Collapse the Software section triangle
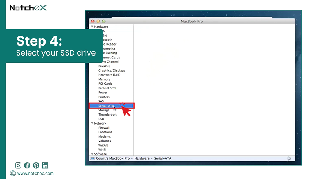 click(92, 154)
